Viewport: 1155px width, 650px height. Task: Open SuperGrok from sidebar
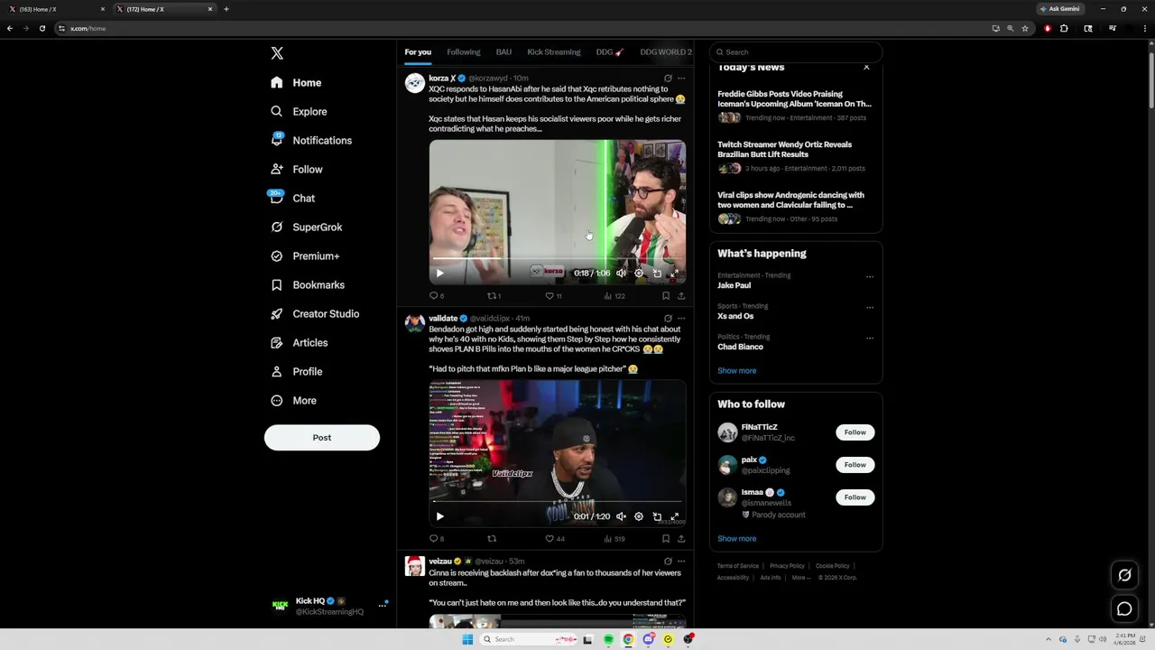[306, 227]
